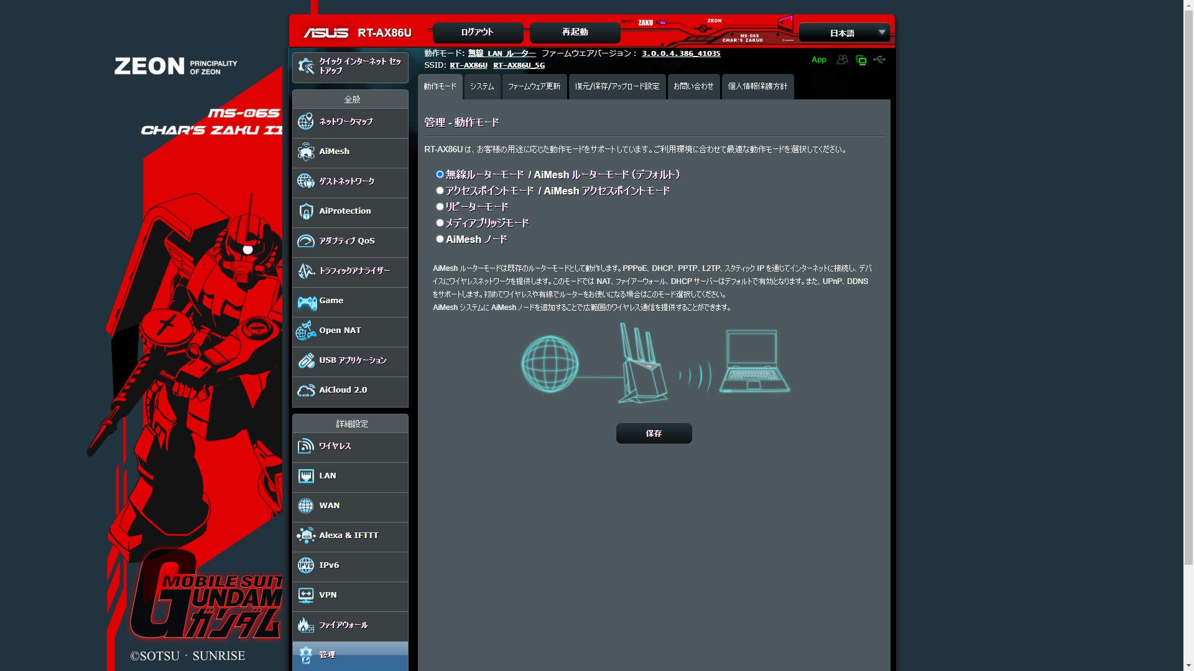Choose the AiMesh Node radio option
The width and height of the screenshot is (1194, 671).
tap(440, 239)
